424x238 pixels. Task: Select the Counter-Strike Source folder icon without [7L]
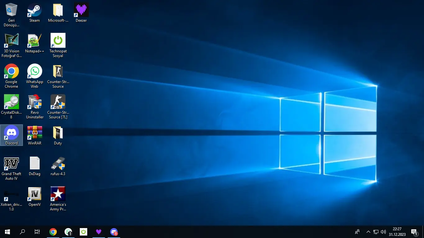point(58,76)
